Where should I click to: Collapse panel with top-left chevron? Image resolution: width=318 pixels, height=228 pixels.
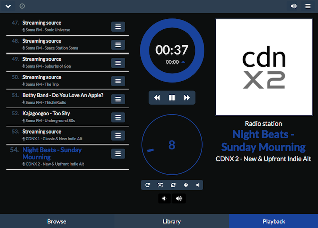pyautogui.click(x=8, y=6)
